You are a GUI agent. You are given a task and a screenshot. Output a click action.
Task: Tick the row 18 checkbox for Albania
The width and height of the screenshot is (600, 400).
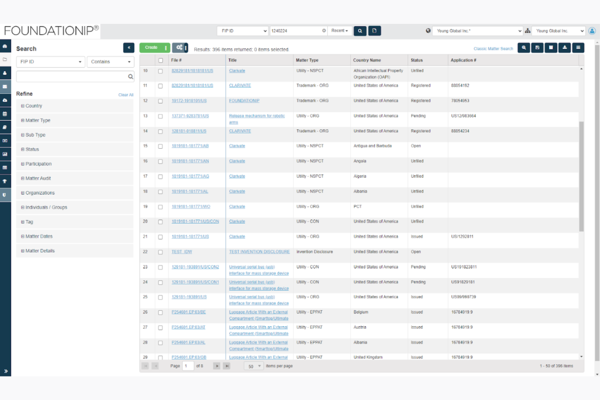point(161,192)
